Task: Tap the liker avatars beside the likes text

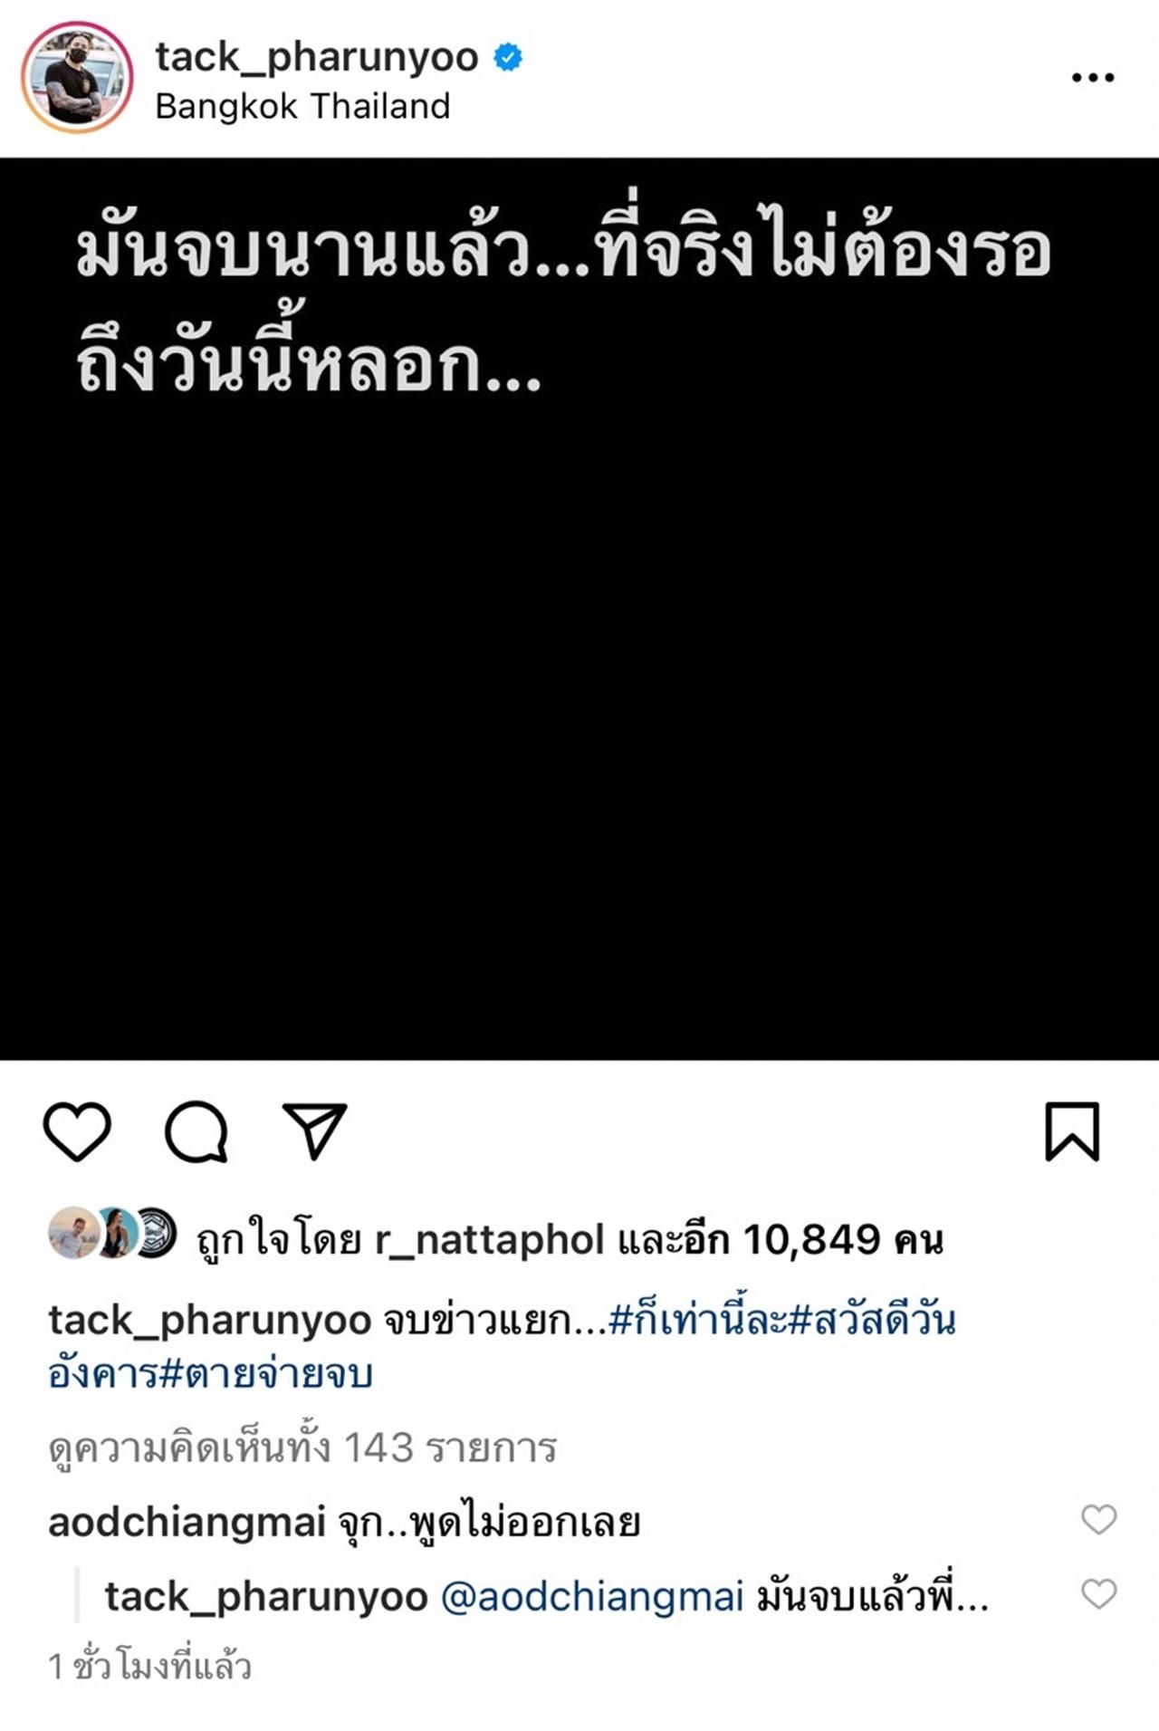Action: click(112, 1234)
